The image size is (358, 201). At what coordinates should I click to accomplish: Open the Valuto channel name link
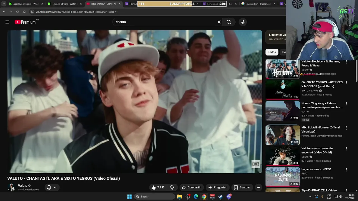23,186
